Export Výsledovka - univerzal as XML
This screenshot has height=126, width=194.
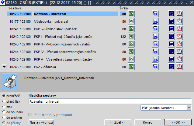click(x=155, y=22)
